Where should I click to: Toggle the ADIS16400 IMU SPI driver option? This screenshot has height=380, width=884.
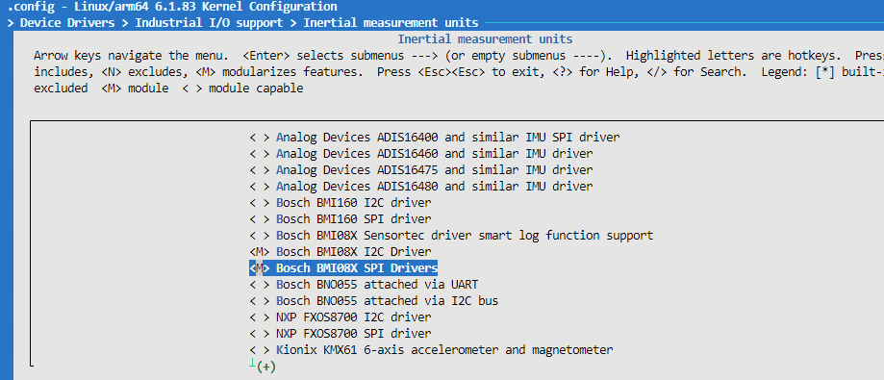tap(260, 137)
